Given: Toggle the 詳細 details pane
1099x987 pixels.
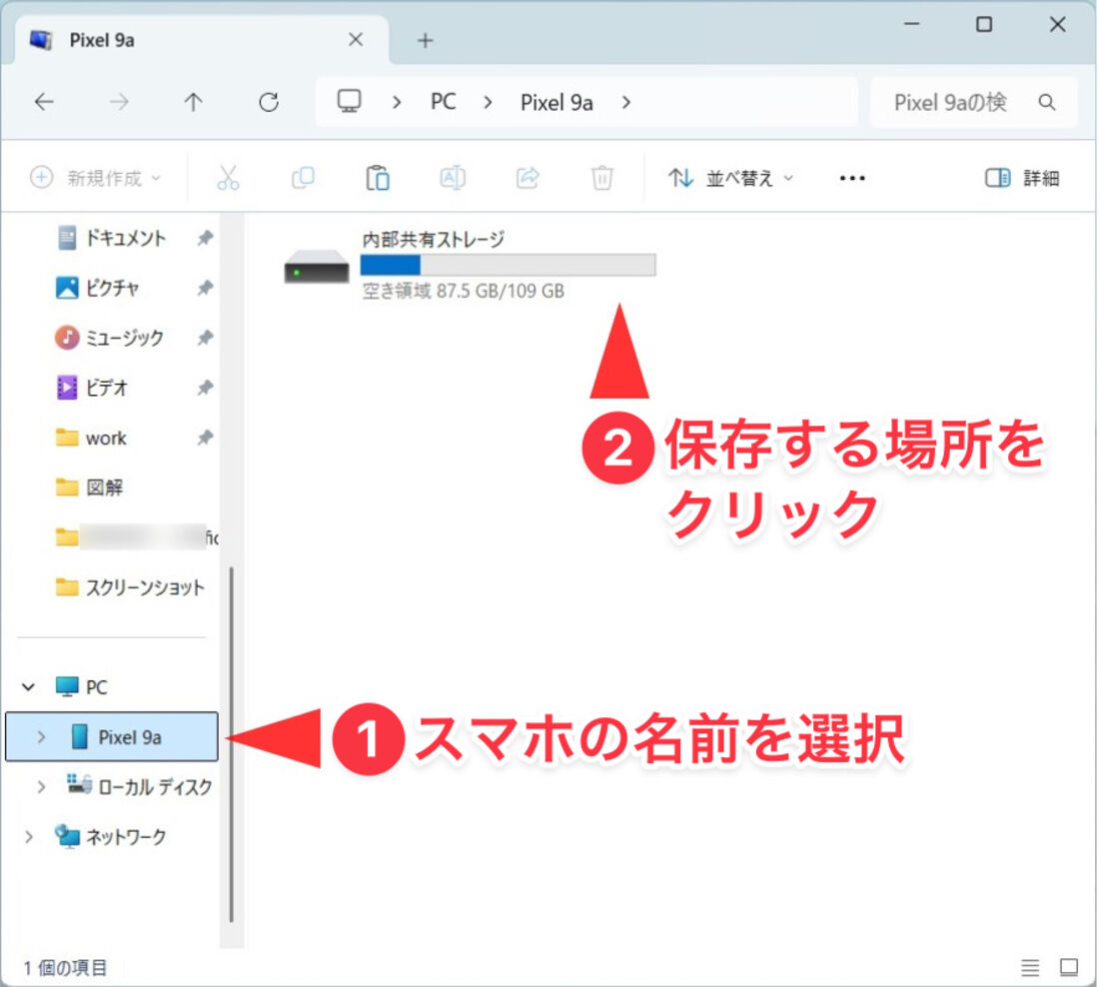Looking at the screenshot, I should (x=1022, y=178).
